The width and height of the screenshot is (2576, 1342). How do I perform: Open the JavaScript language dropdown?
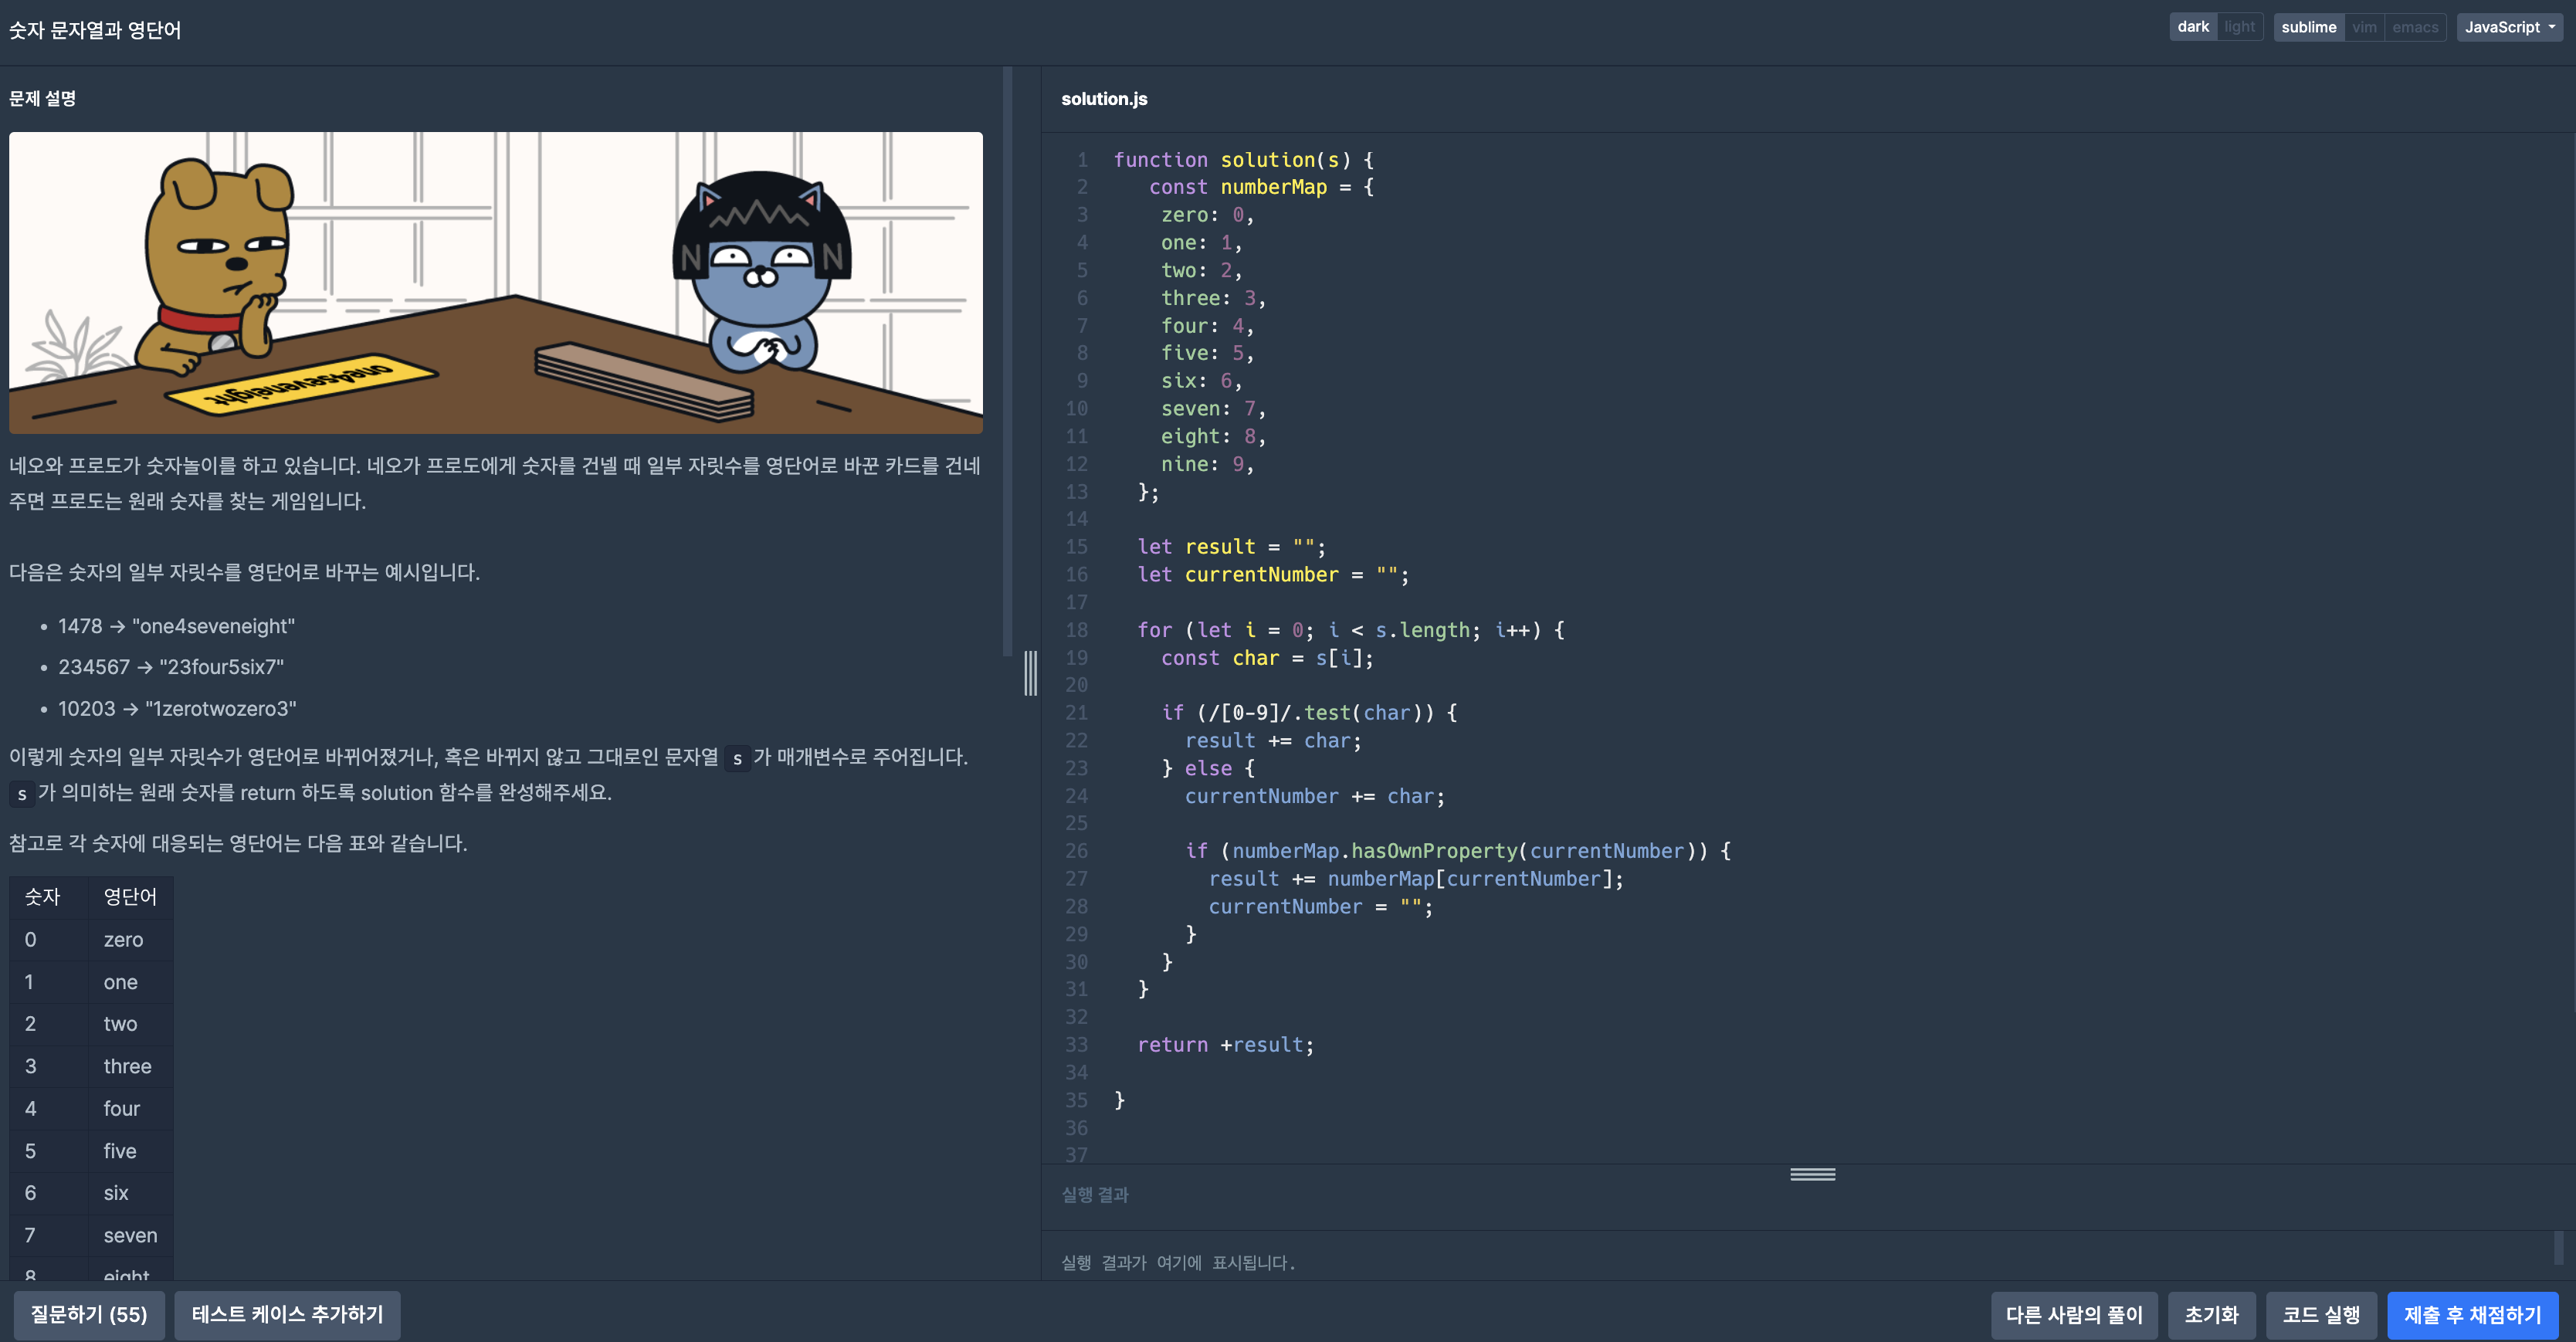pos(2509,27)
